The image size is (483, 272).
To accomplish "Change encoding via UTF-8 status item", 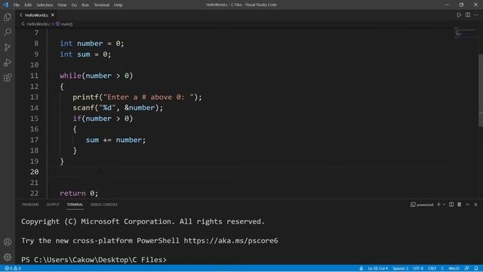I will [x=418, y=268].
